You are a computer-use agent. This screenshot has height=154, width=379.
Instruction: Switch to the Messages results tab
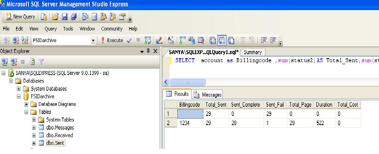[208, 95]
